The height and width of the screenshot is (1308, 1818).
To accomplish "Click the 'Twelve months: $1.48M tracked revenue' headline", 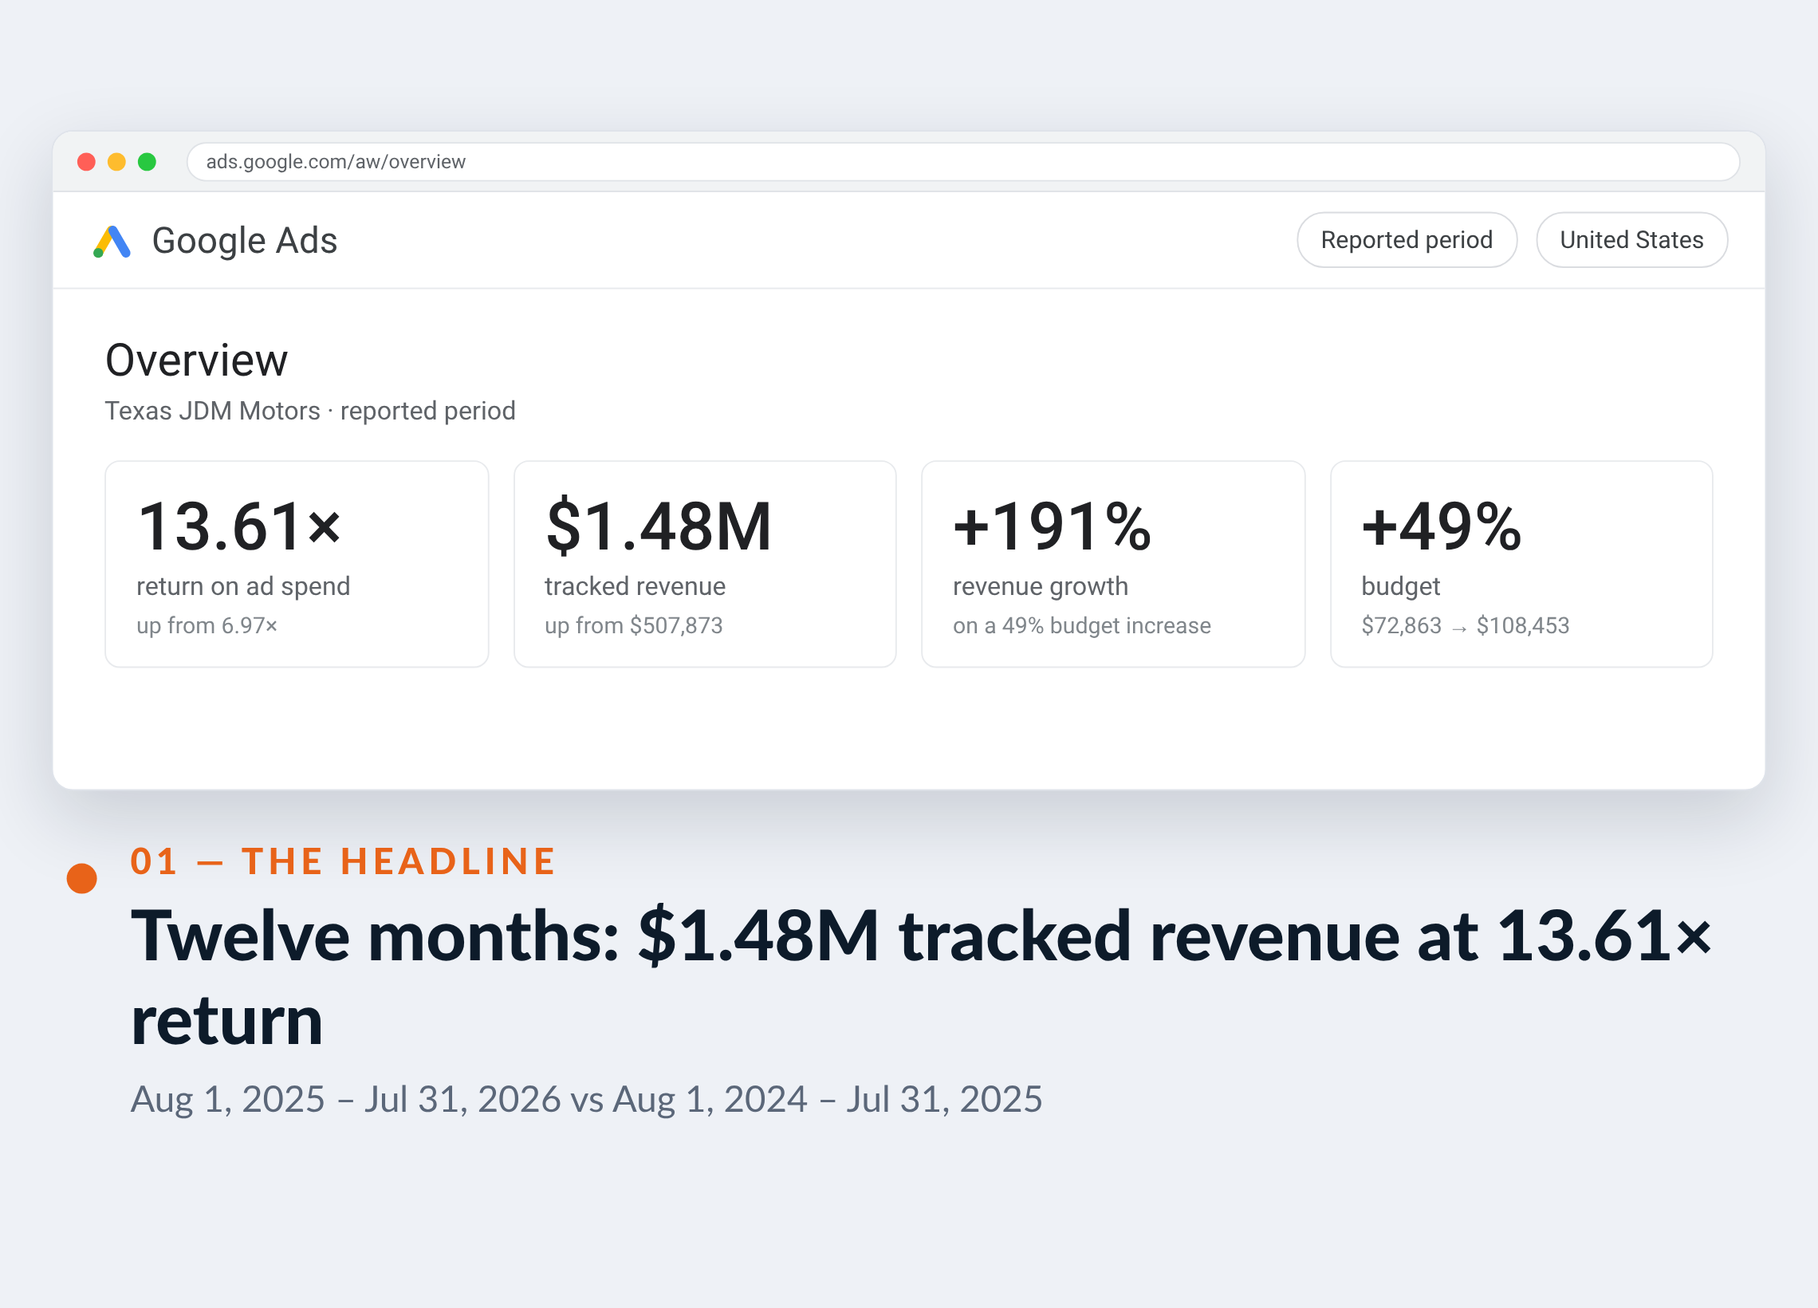I will coord(921,978).
